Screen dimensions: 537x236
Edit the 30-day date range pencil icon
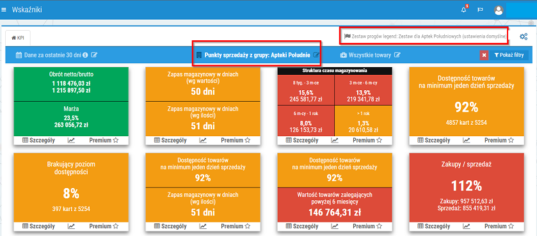pyautogui.click(x=94, y=55)
